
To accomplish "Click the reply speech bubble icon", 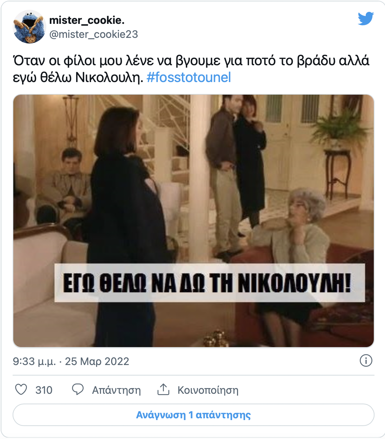I will [x=78, y=390].
